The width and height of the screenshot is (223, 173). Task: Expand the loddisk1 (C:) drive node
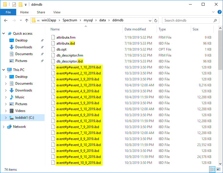pos(6,118)
